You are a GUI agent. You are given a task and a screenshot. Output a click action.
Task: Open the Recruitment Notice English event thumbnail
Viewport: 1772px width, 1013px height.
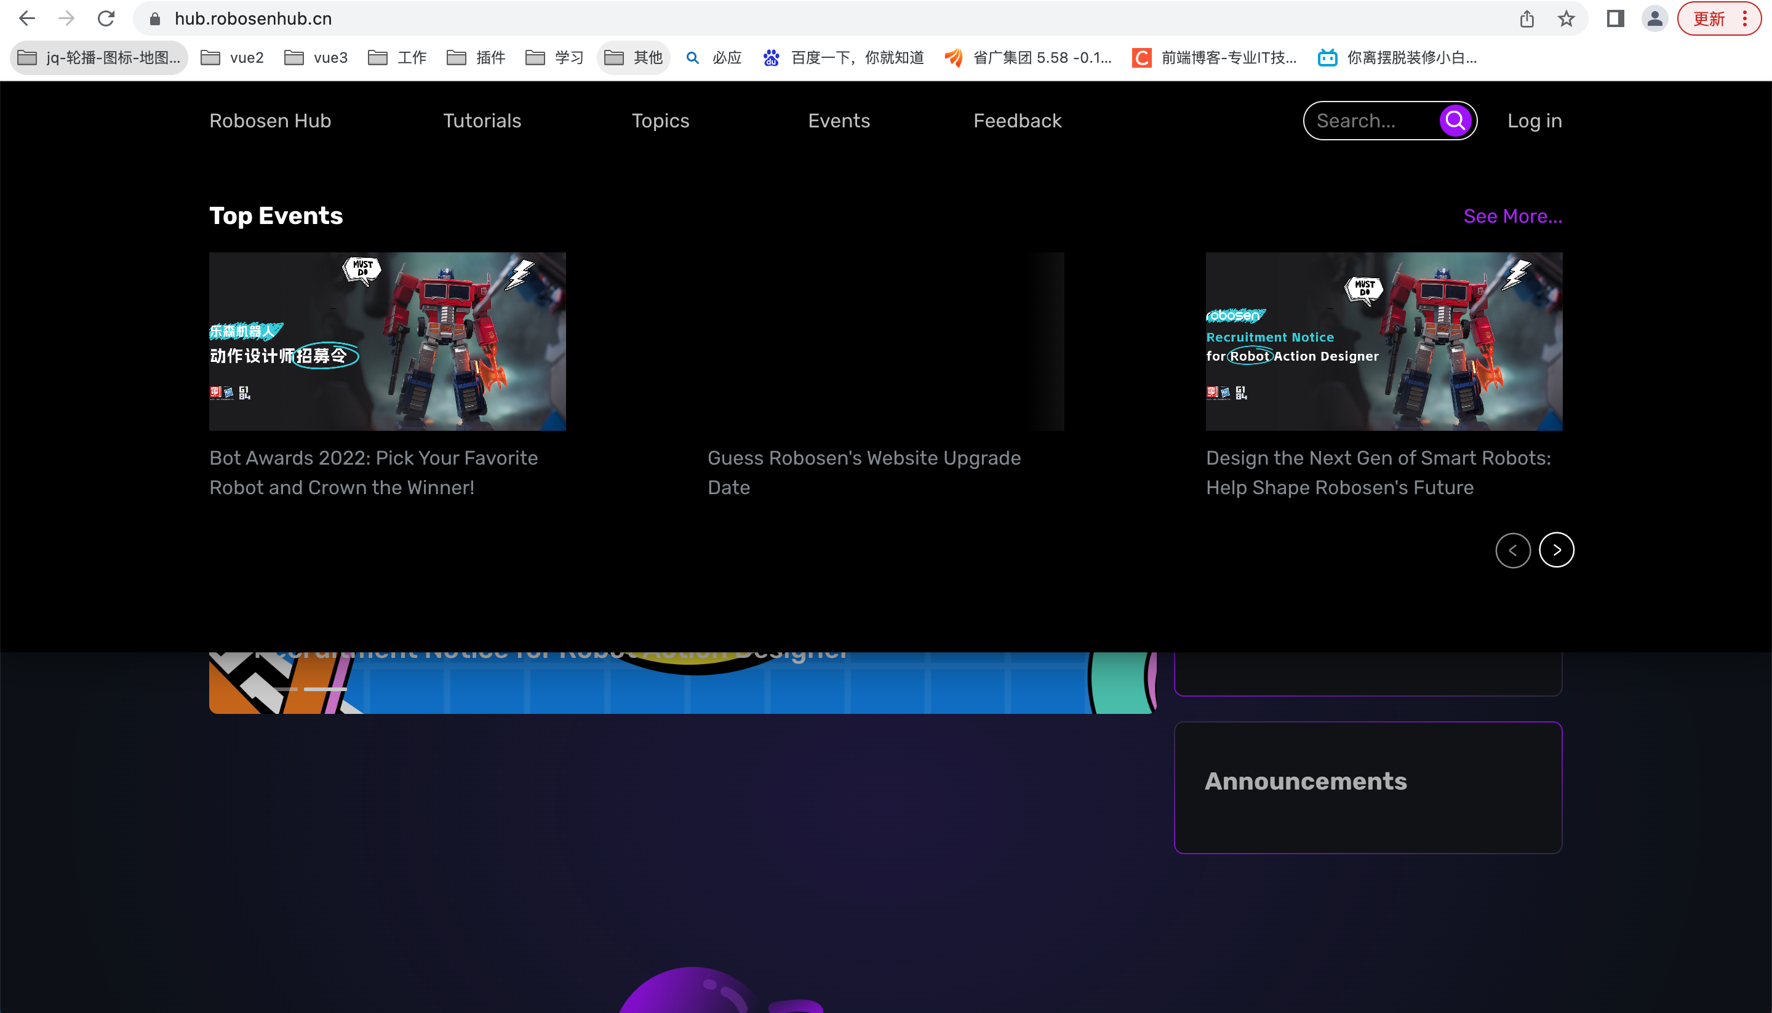point(1384,342)
